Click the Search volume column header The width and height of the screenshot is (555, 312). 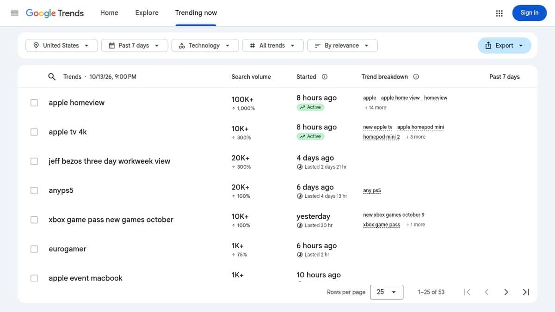tap(251, 77)
